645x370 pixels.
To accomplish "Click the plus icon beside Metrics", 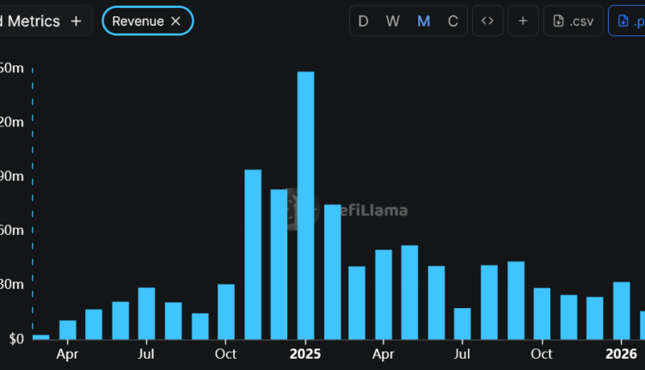I will 76,21.
